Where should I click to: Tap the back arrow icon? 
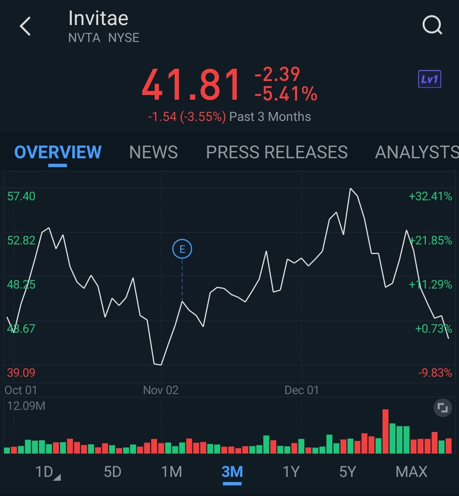click(25, 26)
